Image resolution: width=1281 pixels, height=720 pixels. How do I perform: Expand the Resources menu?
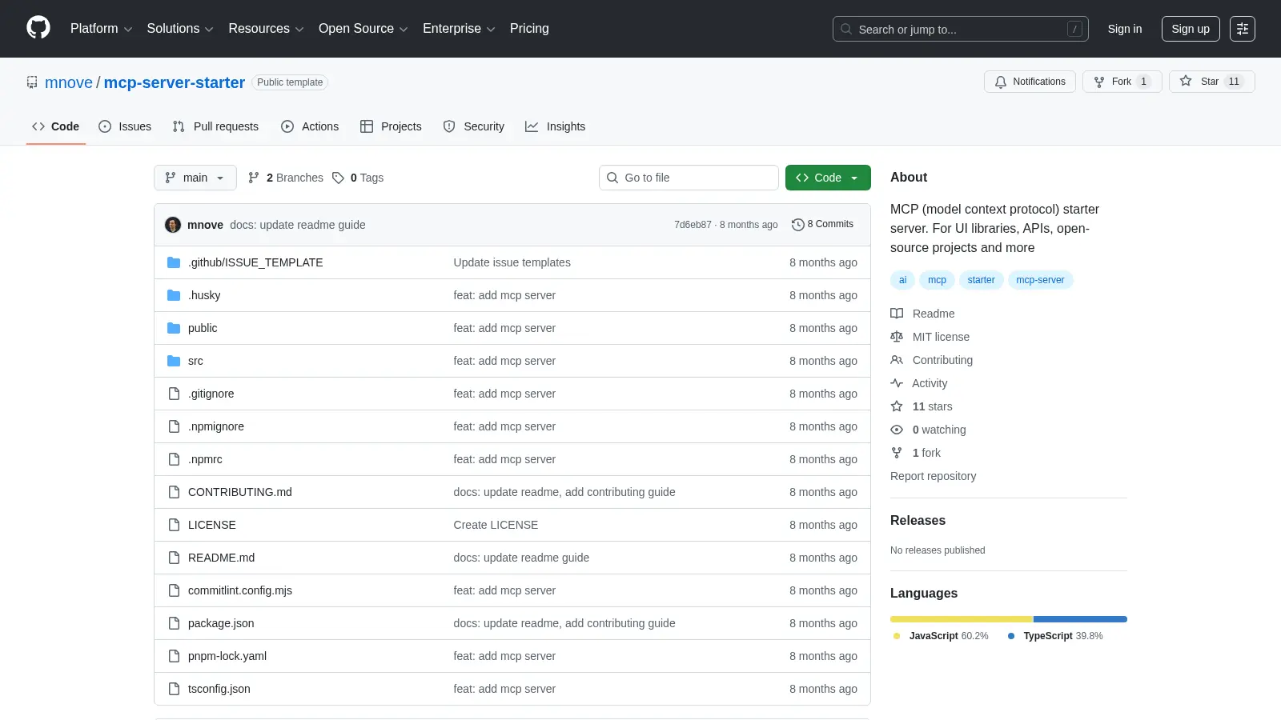coord(266,29)
